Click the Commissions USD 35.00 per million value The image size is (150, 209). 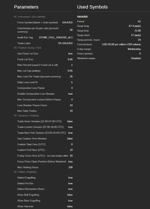point(121,44)
